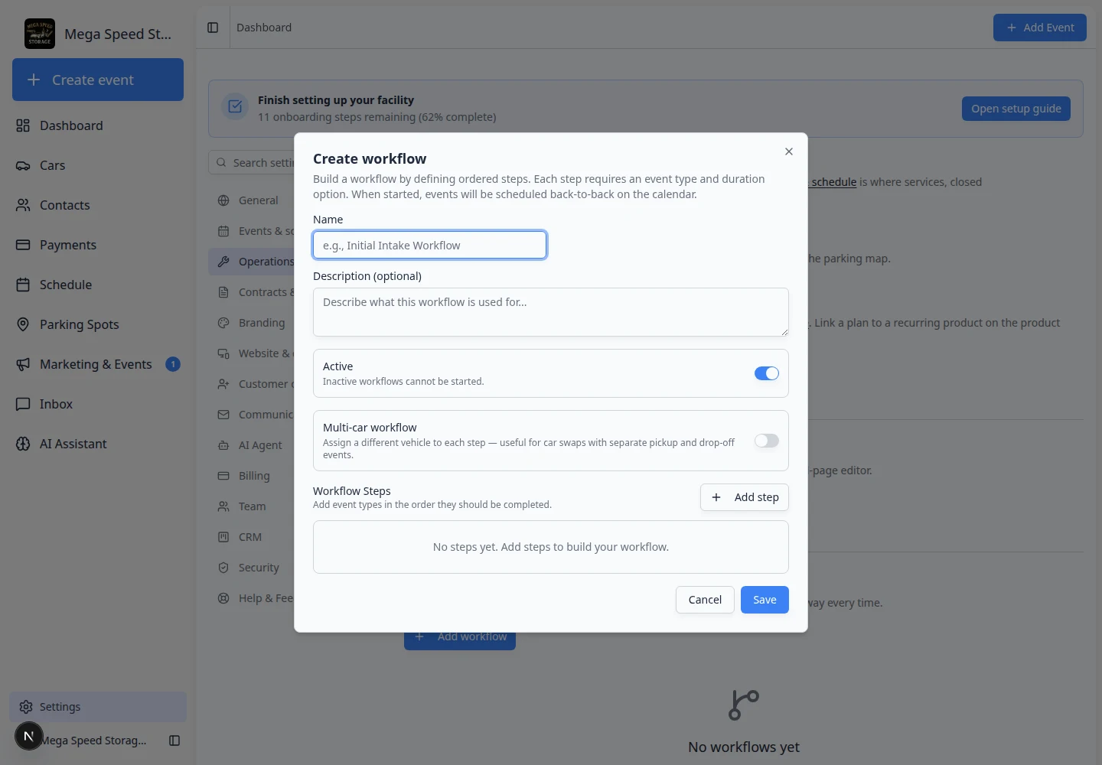Disable the Active workflow toggle
The width and height of the screenshot is (1102, 765).
[767, 373]
